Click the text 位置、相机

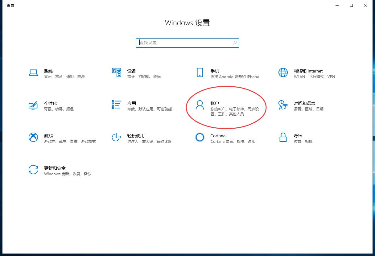pyautogui.click(x=303, y=142)
